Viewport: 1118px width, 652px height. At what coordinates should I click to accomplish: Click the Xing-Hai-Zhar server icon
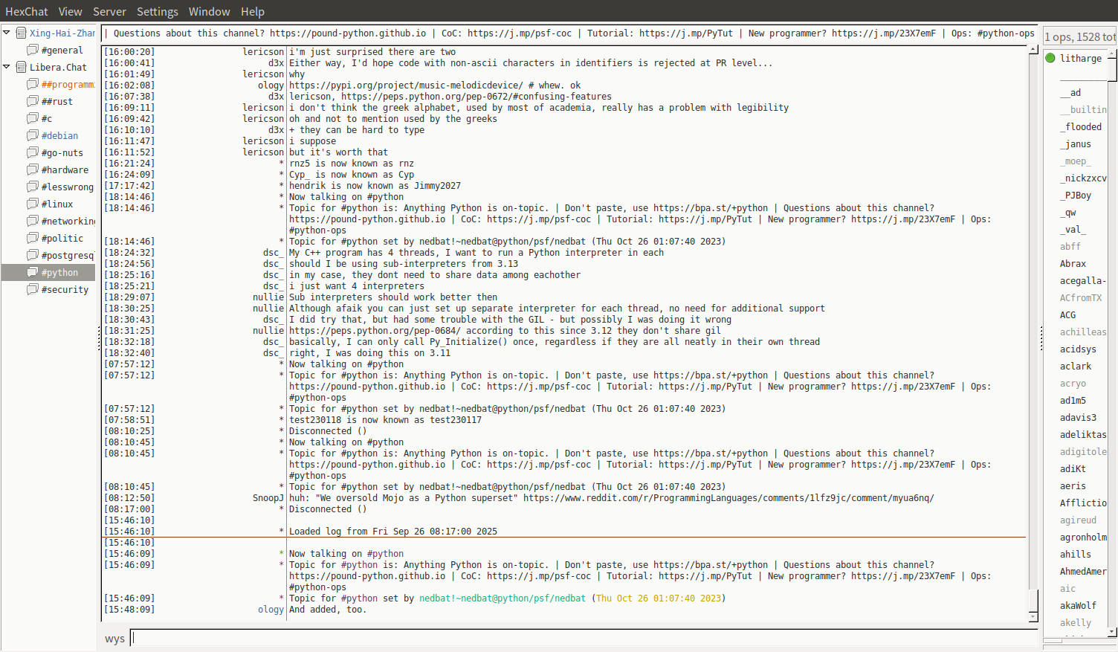[22, 33]
